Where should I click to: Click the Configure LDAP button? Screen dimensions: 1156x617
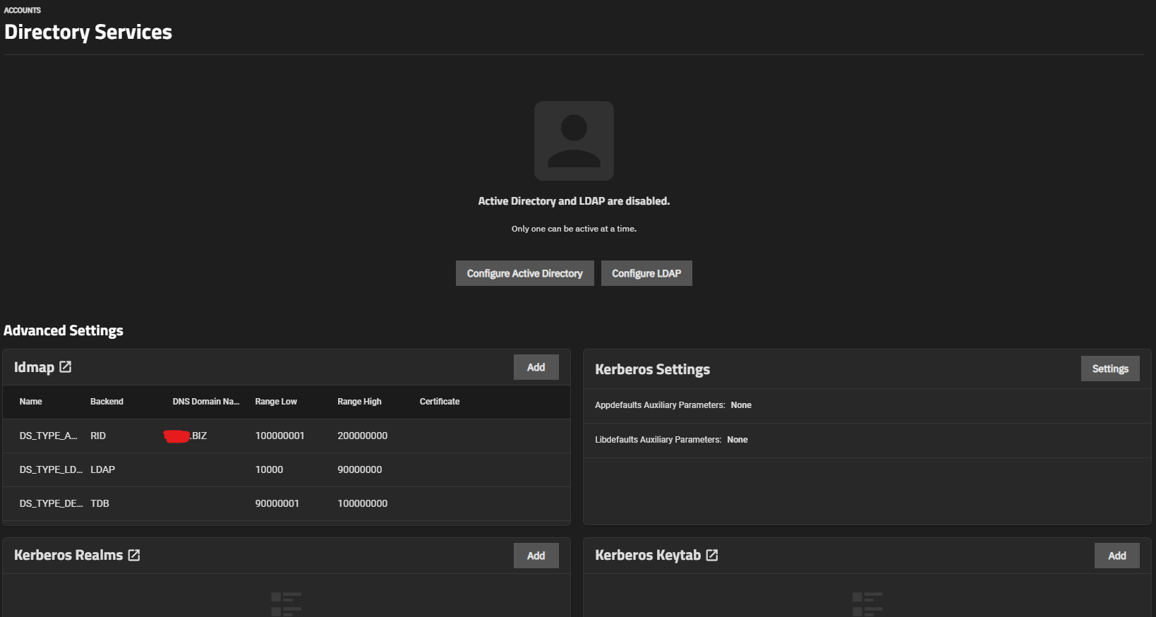point(646,273)
